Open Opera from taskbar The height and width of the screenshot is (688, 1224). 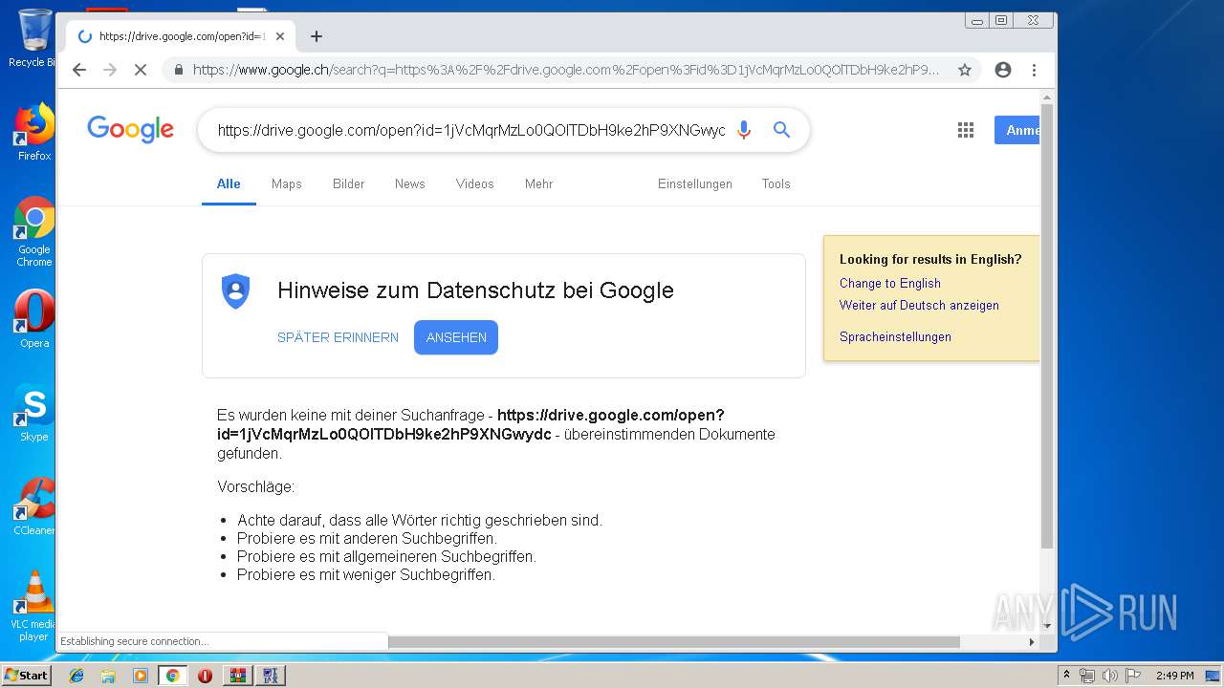(205, 676)
